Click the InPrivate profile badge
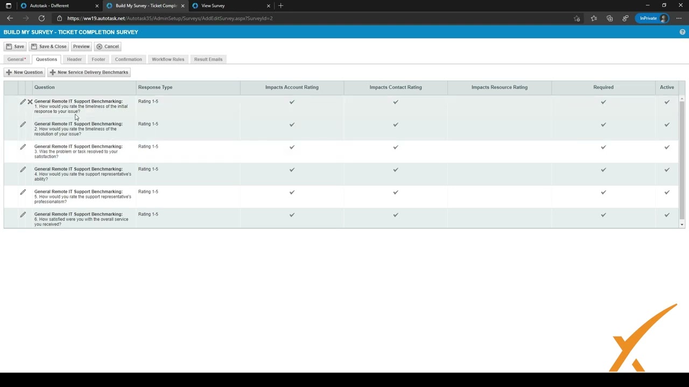The width and height of the screenshot is (689, 387). coord(653,18)
